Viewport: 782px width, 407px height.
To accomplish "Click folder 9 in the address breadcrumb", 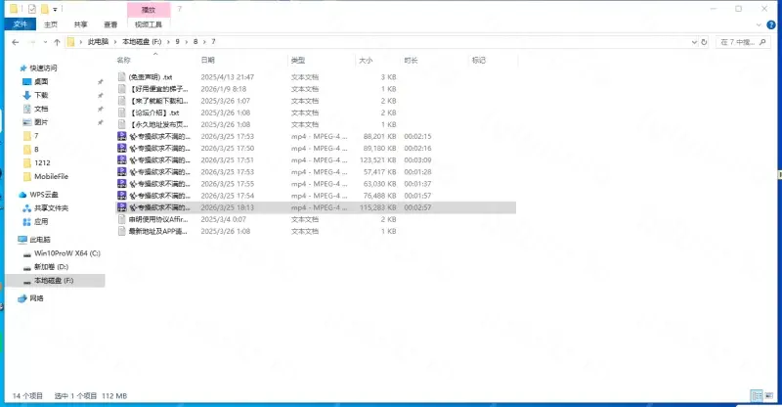I will (x=177, y=42).
